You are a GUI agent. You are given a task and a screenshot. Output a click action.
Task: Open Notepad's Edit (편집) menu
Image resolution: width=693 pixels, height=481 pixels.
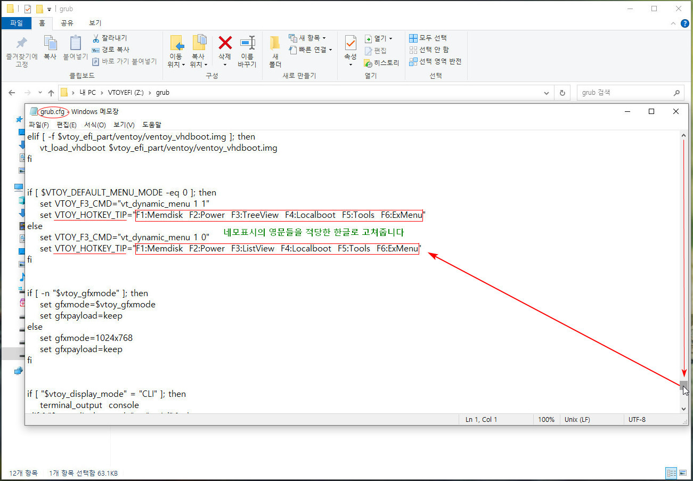click(x=67, y=125)
